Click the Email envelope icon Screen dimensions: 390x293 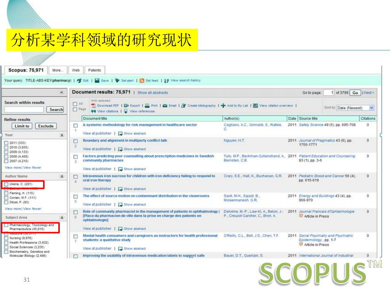[x=165, y=106]
